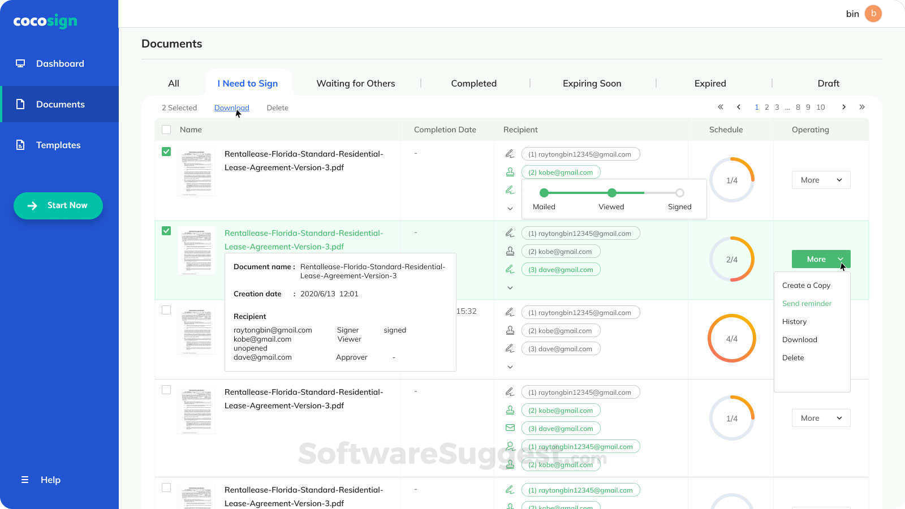Screen dimensions: 905x509
Task: Check the fourth document's checkbox
Action: point(166,390)
